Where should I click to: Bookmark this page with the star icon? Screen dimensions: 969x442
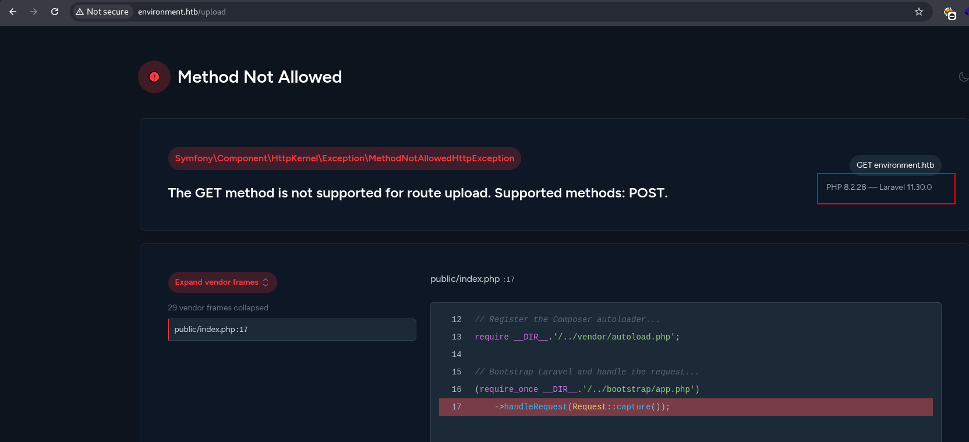coord(919,12)
